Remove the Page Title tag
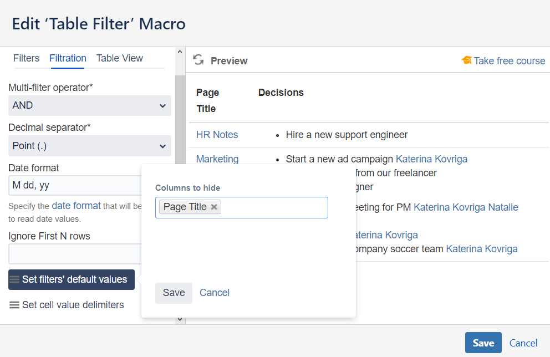 pyautogui.click(x=215, y=207)
